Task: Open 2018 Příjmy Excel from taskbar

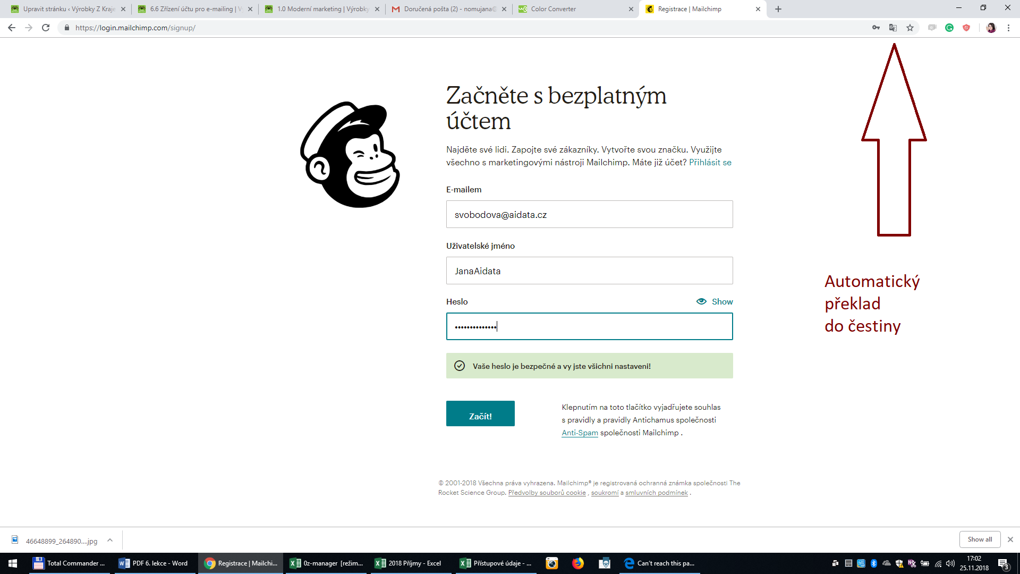Action: [x=411, y=563]
